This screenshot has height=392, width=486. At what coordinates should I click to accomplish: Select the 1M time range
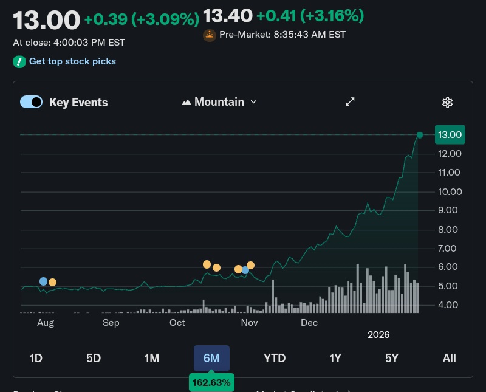click(152, 358)
